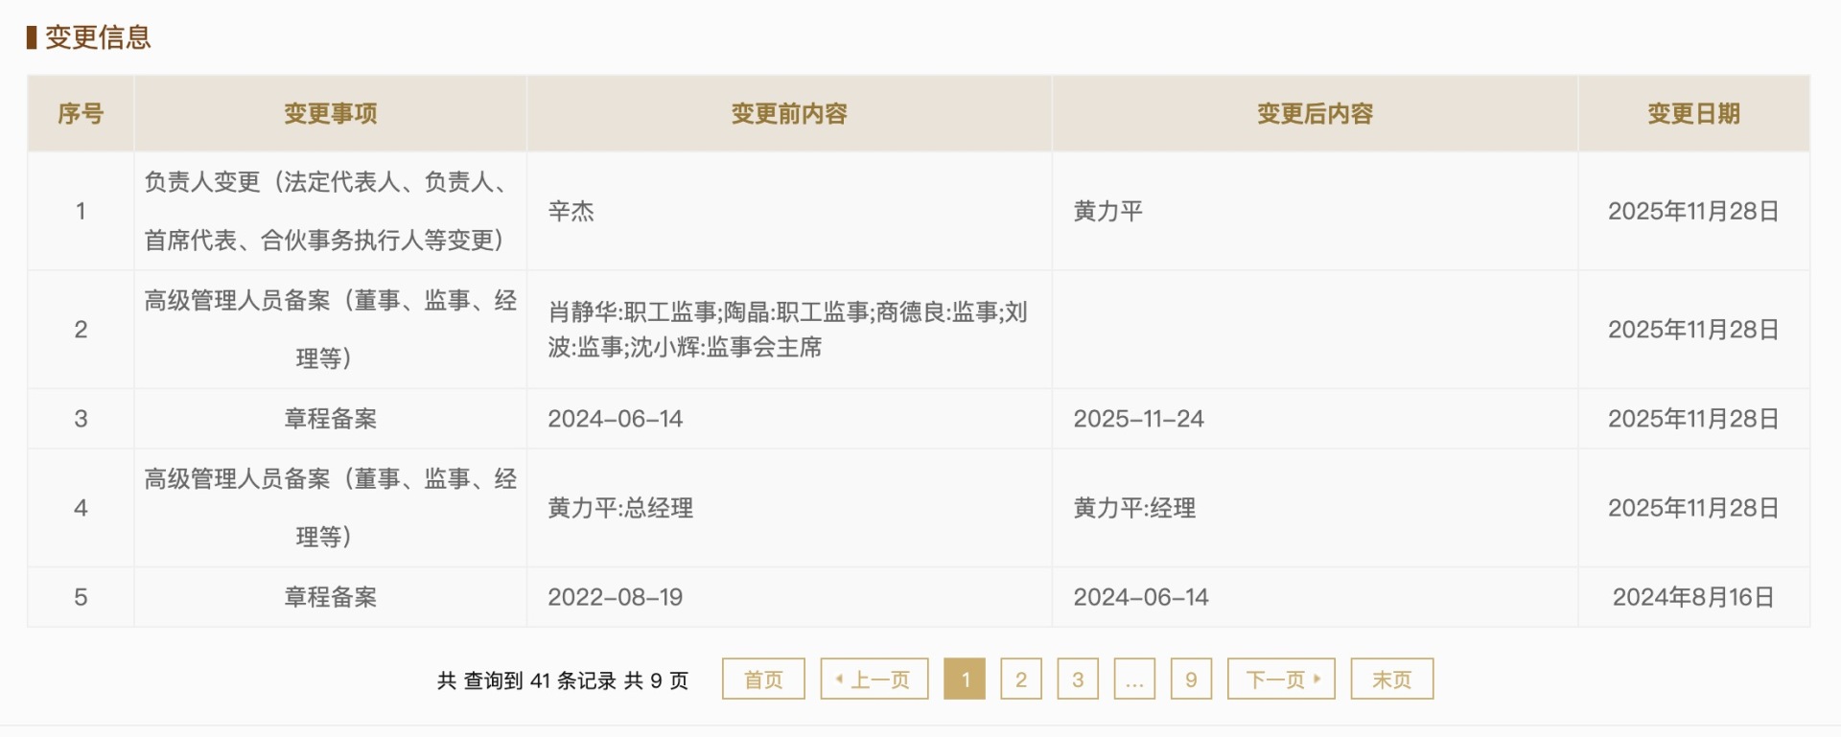Screen dimensions: 1841x737
Task: Click the 变更前内容 column header
Action: 789,113
